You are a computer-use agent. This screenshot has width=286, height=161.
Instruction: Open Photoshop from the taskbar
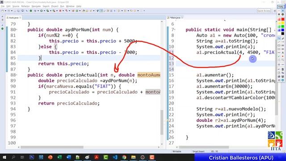click(32, 157)
